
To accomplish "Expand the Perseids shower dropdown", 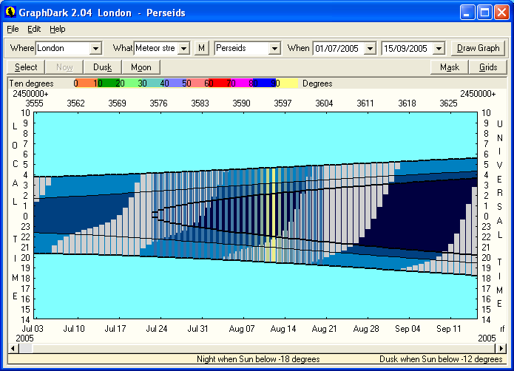I will tap(274, 48).
